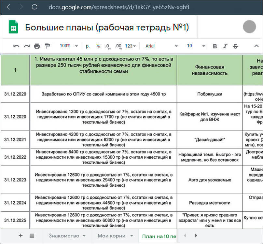The width and height of the screenshot is (263, 244).
Task: Select header cell with number 1
Action: (x=15, y=70)
